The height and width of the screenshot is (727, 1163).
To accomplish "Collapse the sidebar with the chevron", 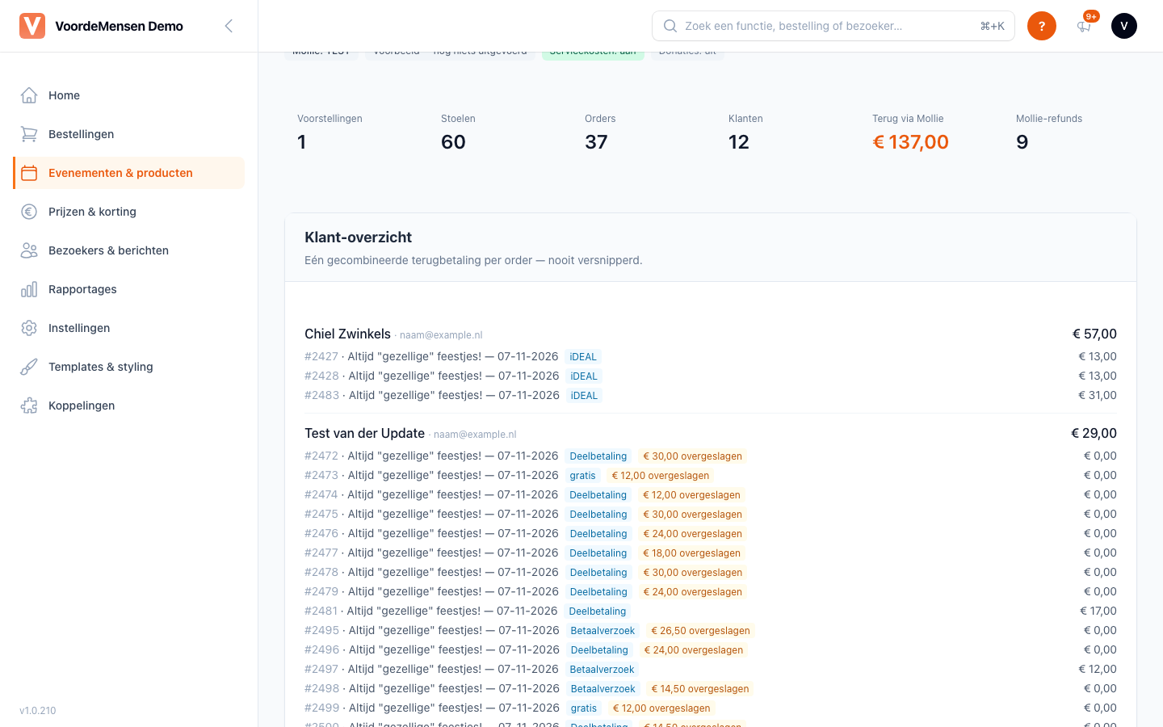I will [229, 26].
